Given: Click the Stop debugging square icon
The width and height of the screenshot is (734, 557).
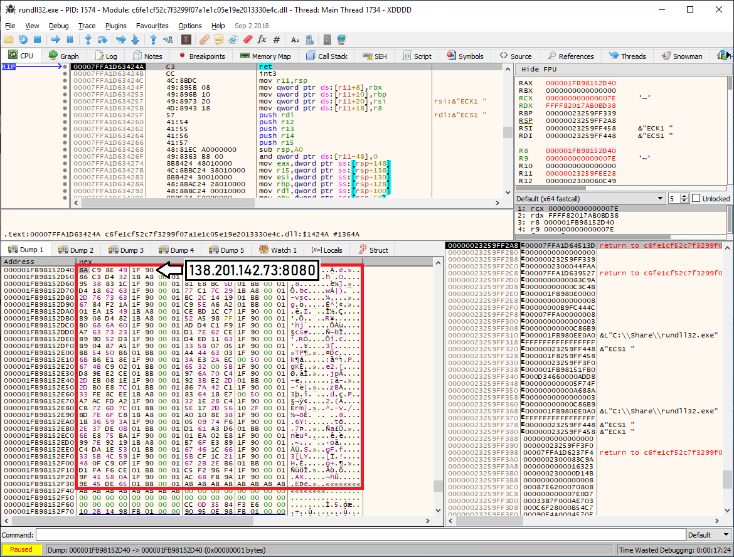Looking at the screenshot, I should pyautogui.click(x=38, y=40).
